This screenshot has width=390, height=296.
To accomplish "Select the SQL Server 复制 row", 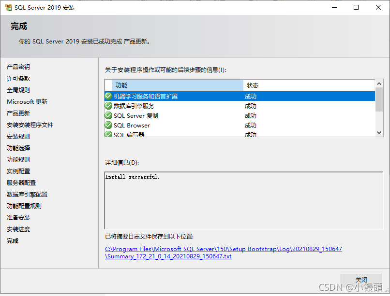I will click(240, 115).
